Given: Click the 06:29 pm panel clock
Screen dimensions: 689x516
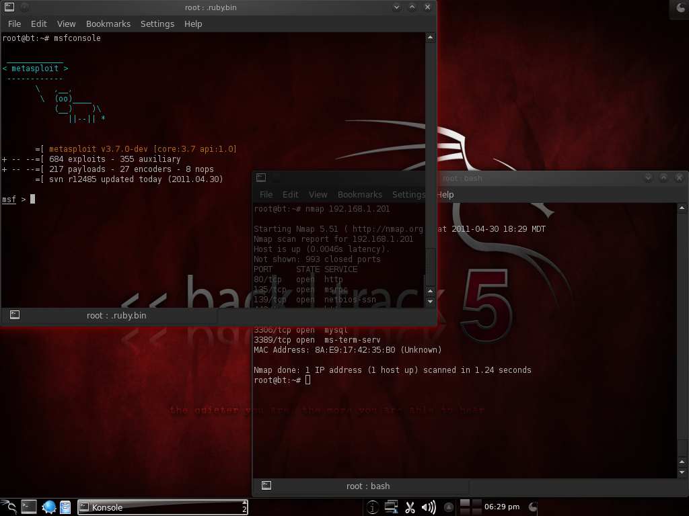Looking at the screenshot, I should pyautogui.click(x=501, y=507).
